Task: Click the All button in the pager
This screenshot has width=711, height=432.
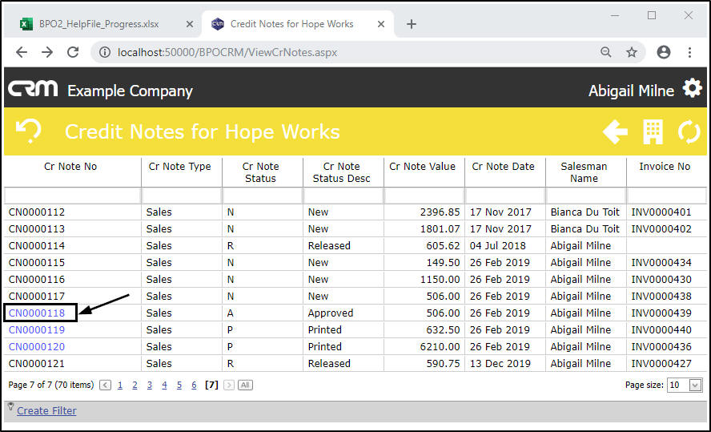Action: tap(245, 386)
